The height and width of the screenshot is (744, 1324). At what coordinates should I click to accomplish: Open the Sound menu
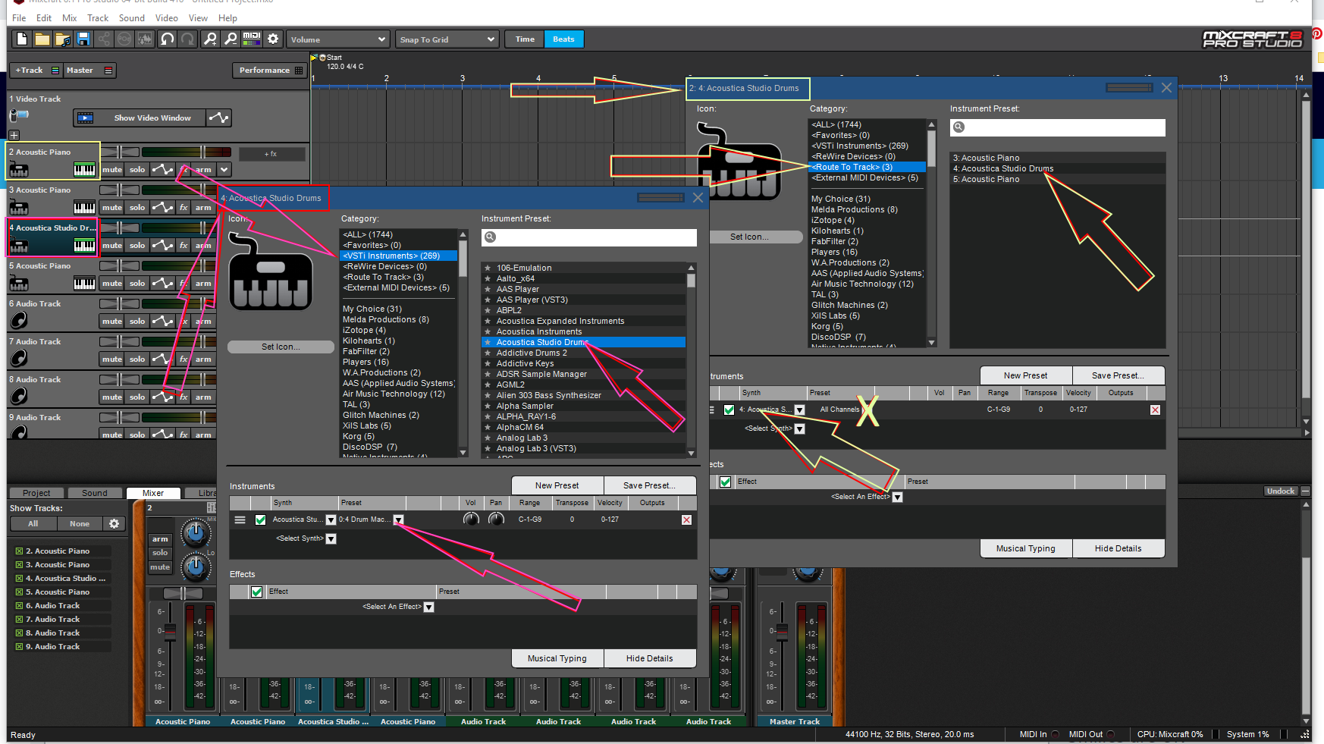132,17
